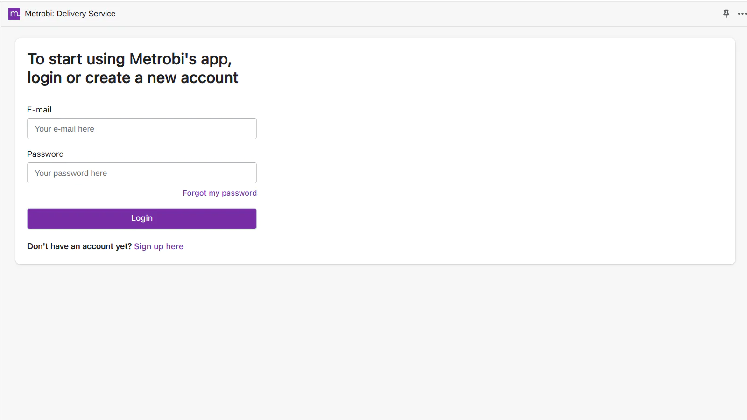Image resolution: width=747 pixels, height=420 pixels.
Task: Click the word "here" in the sign-up link
Action: (x=175, y=246)
